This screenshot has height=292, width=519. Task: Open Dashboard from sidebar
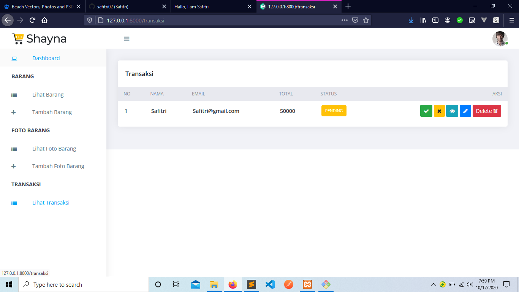pyautogui.click(x=46, y=58)
